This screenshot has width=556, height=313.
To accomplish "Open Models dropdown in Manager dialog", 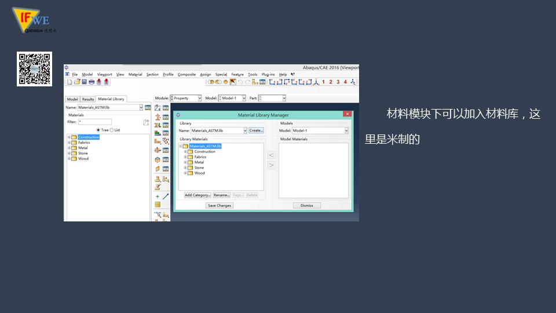I will [346, 130].
